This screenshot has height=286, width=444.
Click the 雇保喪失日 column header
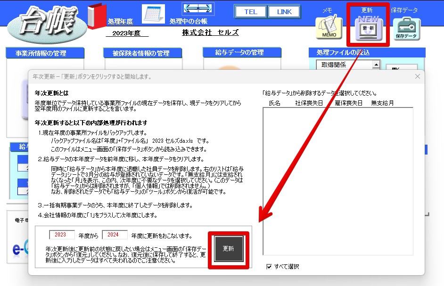click(x=348, y=103)
